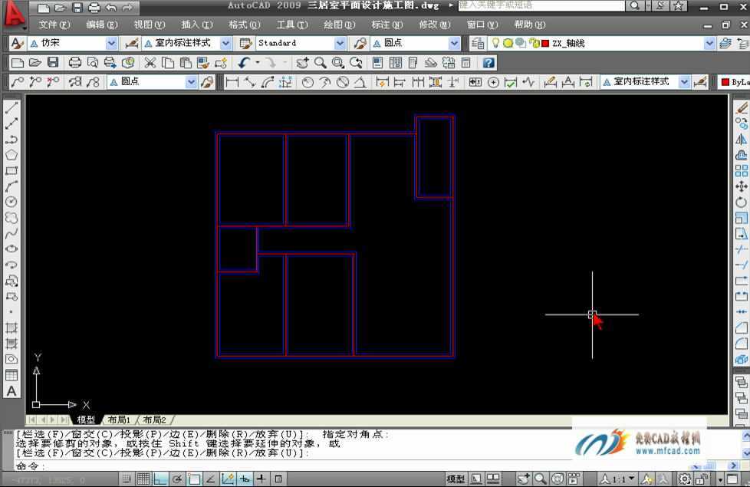Image resolution: width=750 pixels, height=487 pixels.
Task: Click the workspace switching gear icon
Action: click(x=685, y=479)
